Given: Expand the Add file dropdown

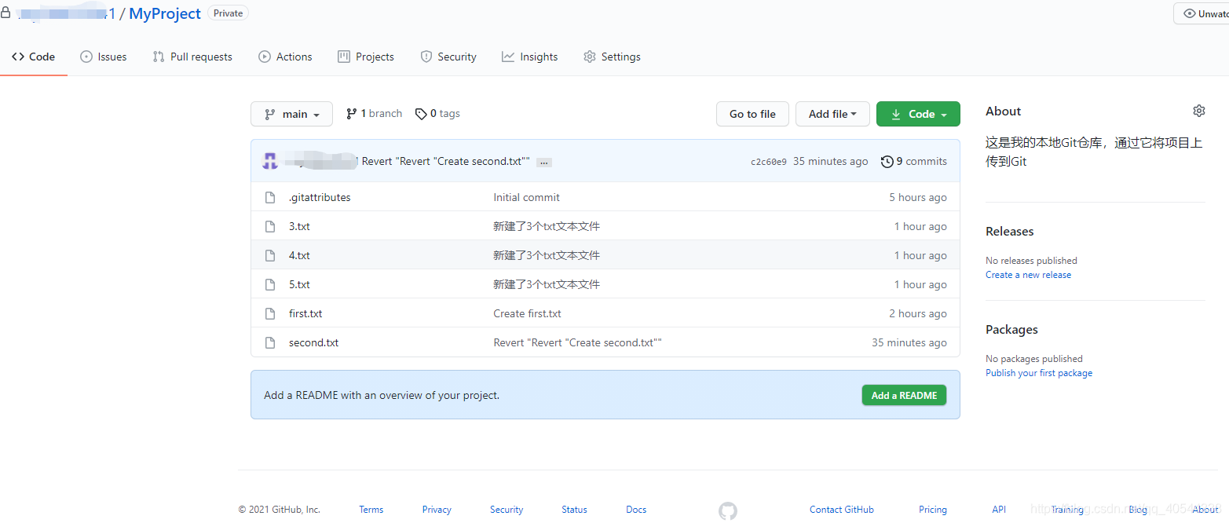Looking at the screenshot, I should point(832,114).
